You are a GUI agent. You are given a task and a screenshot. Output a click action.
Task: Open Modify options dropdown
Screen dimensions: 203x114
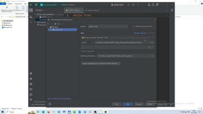[141, 33]
